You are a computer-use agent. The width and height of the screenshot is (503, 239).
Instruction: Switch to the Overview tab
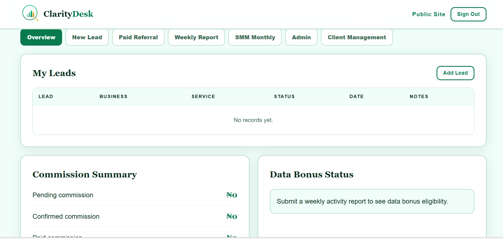[41, 37]
